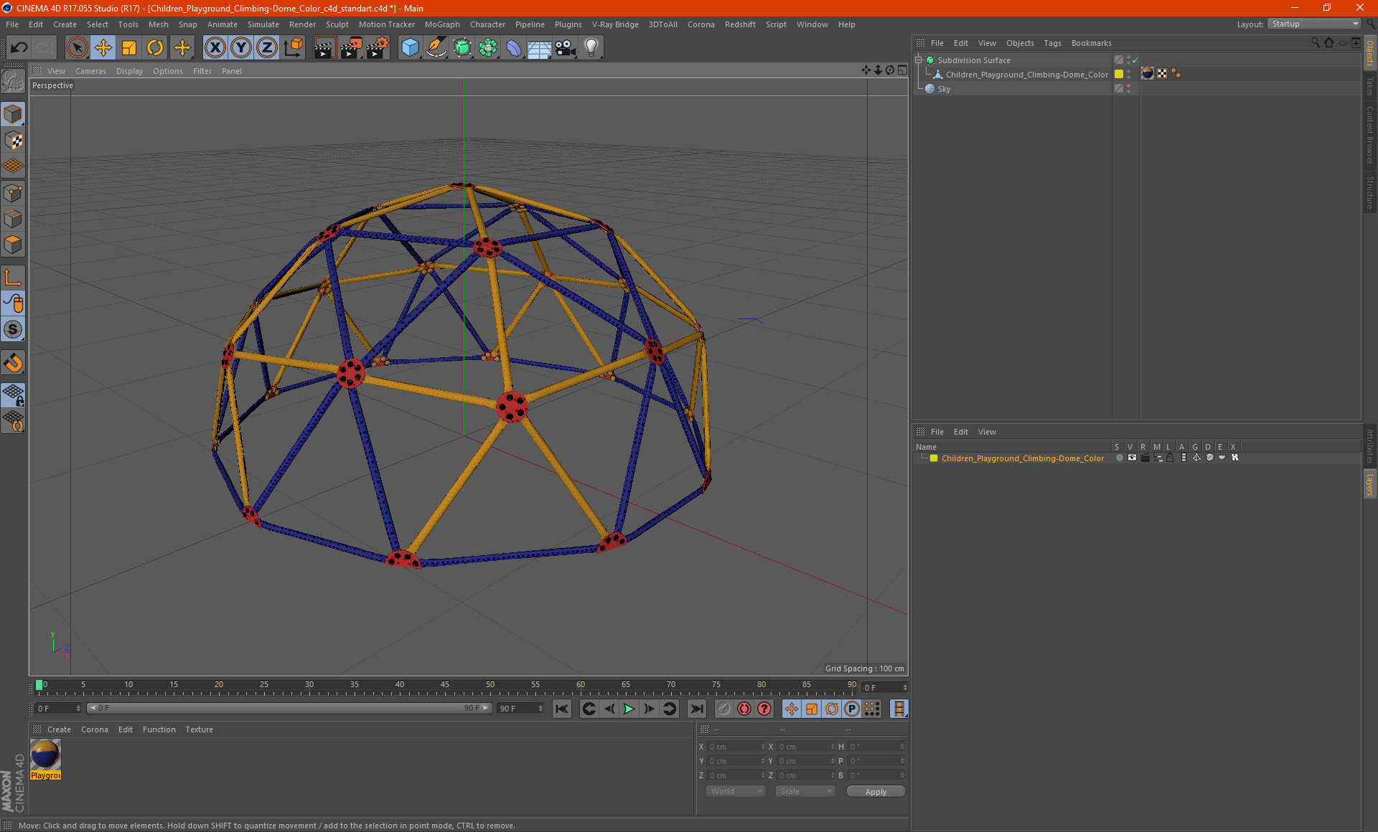1378x832 pixels.
Task: Toggle coordinate system icon
Action: point(293,48)
